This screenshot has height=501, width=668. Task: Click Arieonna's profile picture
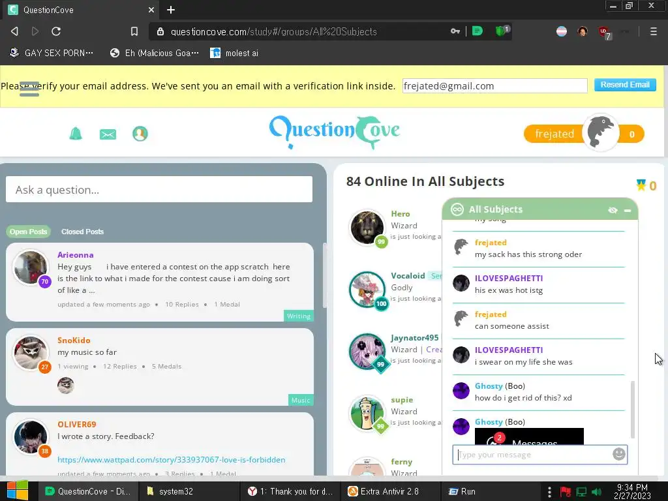click(30, 267)
